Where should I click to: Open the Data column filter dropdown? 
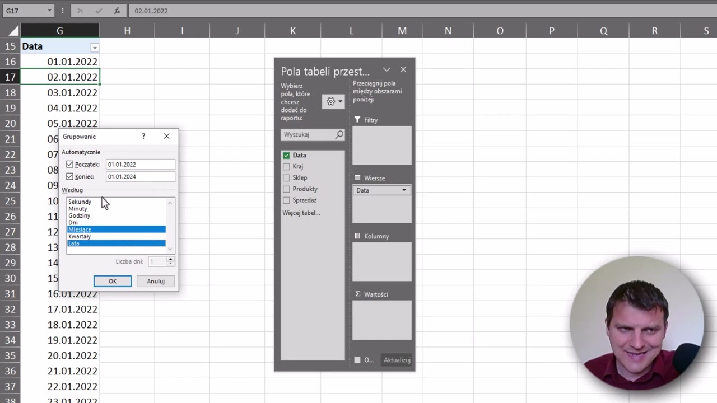point(95,48)
